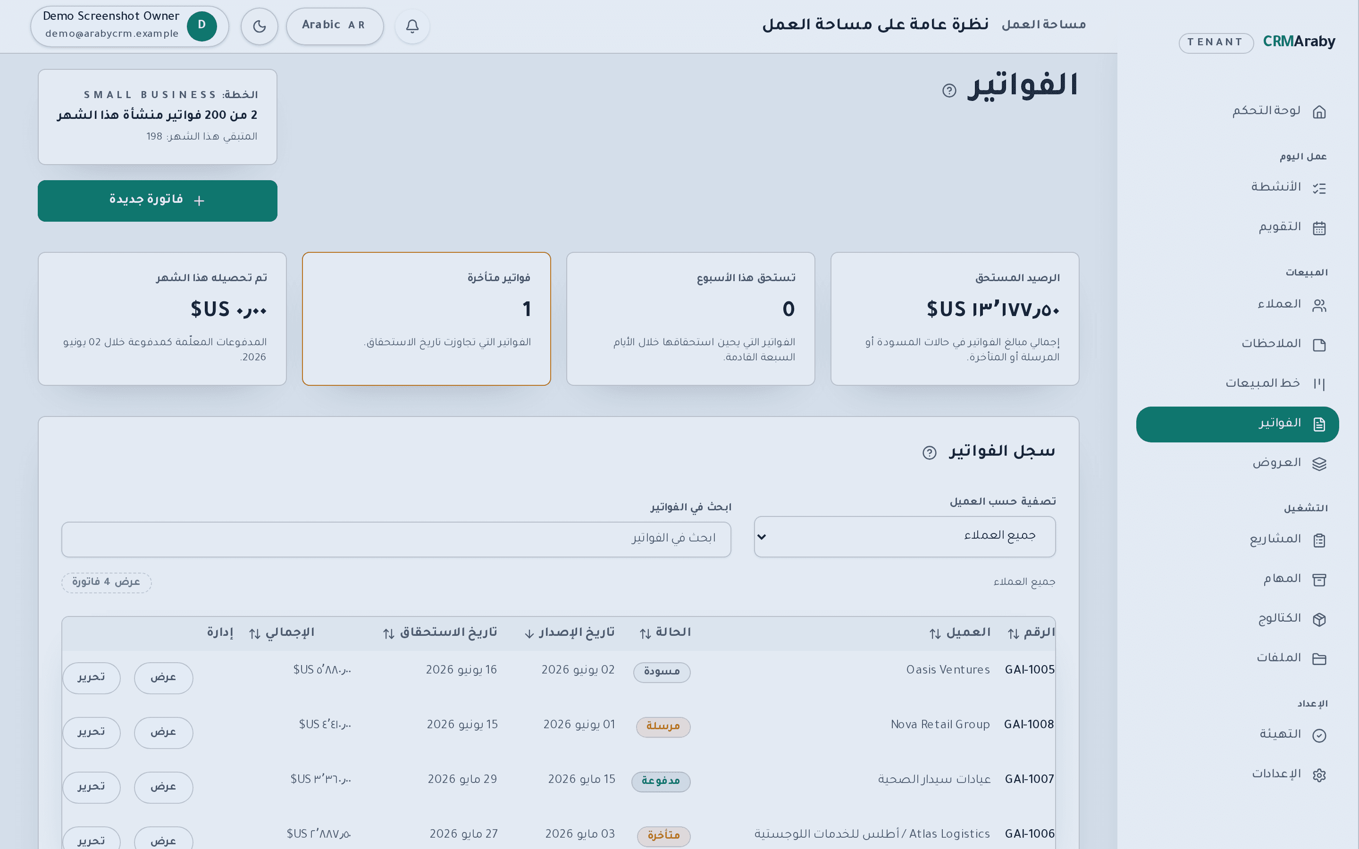This screenshot has width=1359, height=849.
Task: Click the مساحة العمل breadcrumb
Action: 1043,25
